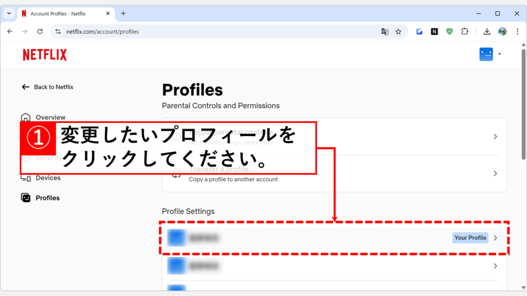Image resolution: width=527 pixels, height=296 pixels.
Task: Click Copy a profile to another account text
Action: point(233,179)
